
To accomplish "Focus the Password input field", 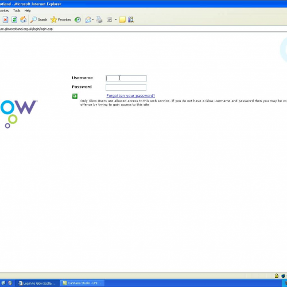I will (126, 87).
